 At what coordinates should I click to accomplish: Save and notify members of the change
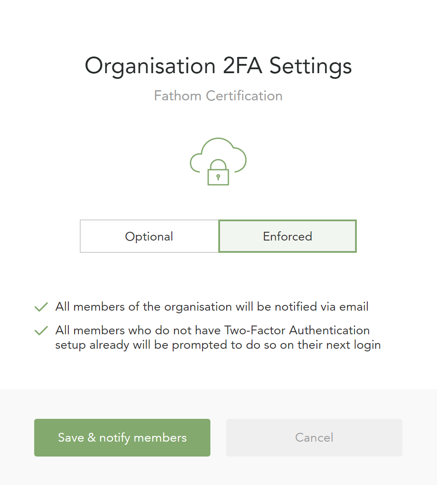[122, 438]
